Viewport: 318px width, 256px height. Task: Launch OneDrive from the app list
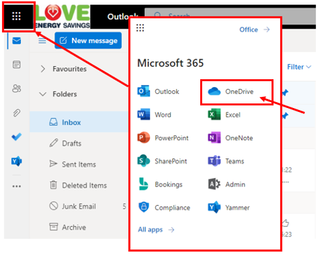231,91
